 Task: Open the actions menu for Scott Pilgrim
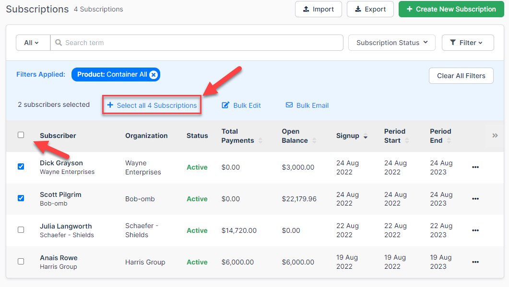pyautogui.click(x=475, y=199)
